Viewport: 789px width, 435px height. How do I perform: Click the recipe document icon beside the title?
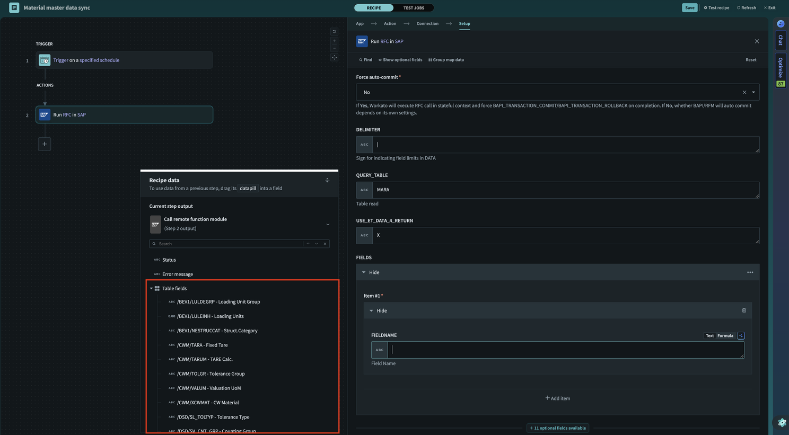[14, 8]
